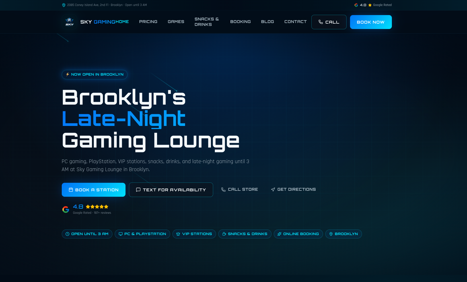Click the Book a Station button

coord(94,190)
